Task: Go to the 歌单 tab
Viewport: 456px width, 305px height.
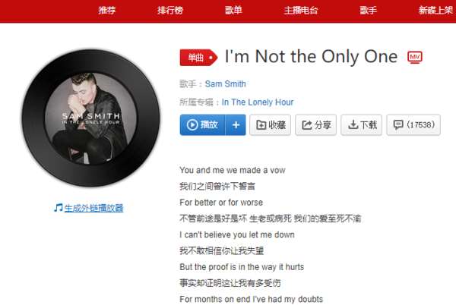Action: coord(233,11)
